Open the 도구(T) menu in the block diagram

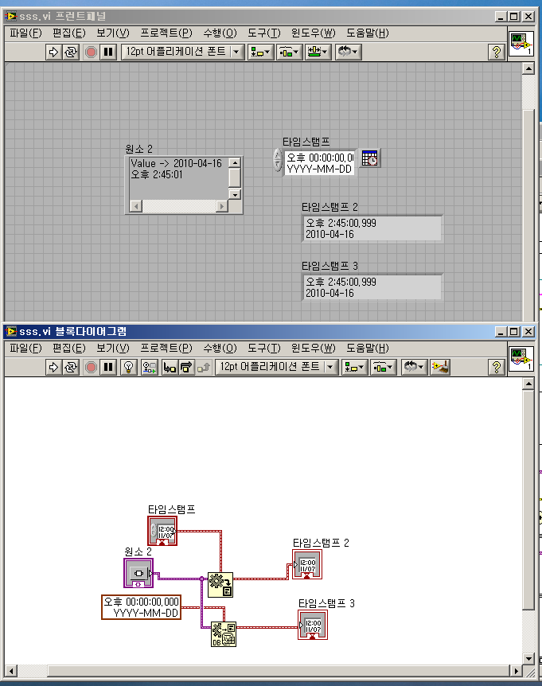[263, 348]
